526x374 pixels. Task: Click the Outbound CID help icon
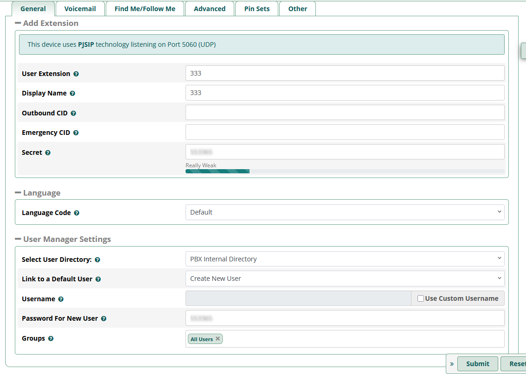tap(73, 113)
